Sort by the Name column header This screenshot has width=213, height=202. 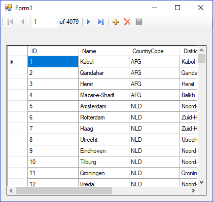click(x=103, y=51)
